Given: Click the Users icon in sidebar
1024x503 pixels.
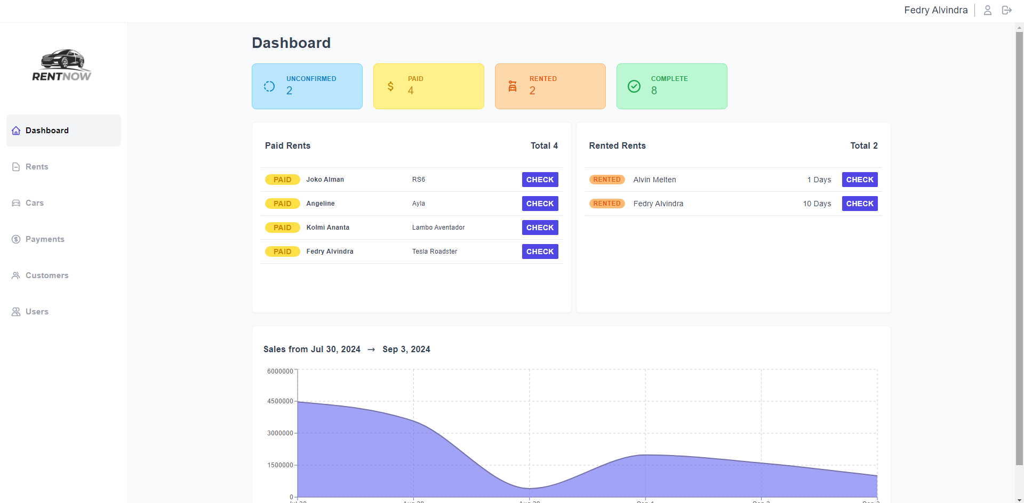Looking at the screenshot, I should pyautogui.click(x=16, y=312).
